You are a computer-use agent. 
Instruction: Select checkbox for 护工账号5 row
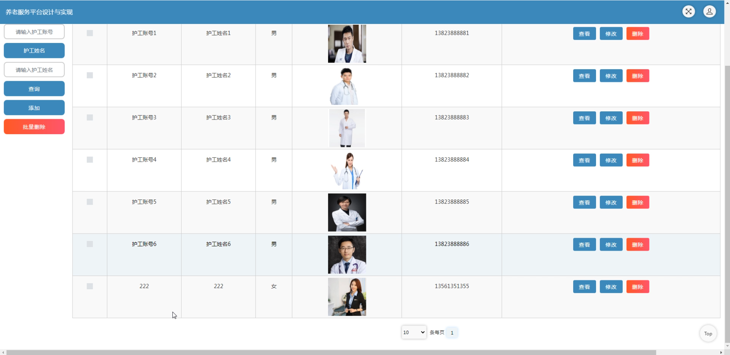90,202
